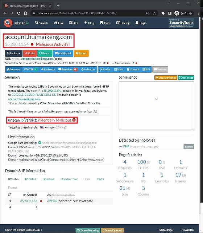This screenshot has height=233, width=203.
Task: Click the red Go To button
Action: point(30,53)
